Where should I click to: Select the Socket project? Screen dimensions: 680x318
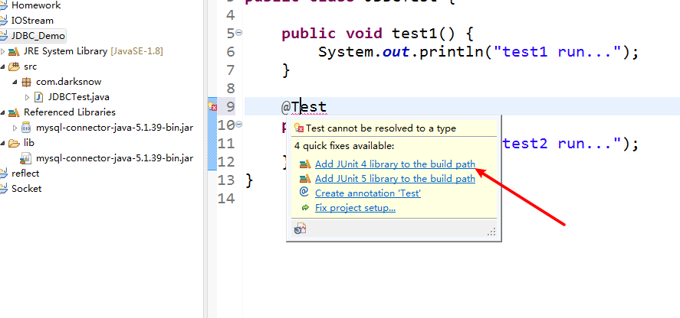coord(27,189)
